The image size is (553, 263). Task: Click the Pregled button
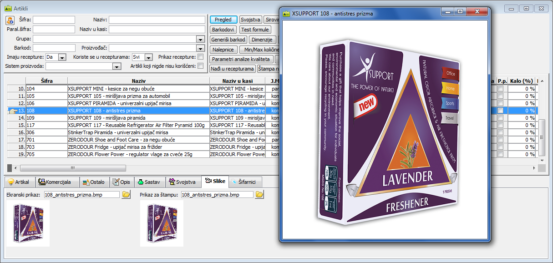(223, 20)
